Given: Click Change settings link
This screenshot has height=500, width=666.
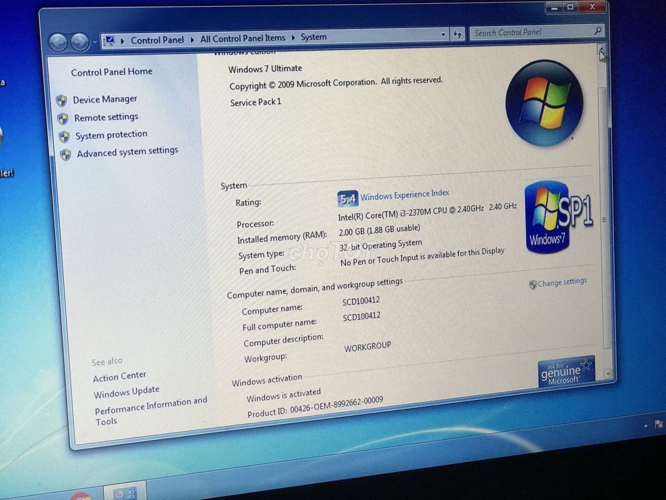Looking at the screenshot, I should [x=562, y=282].
